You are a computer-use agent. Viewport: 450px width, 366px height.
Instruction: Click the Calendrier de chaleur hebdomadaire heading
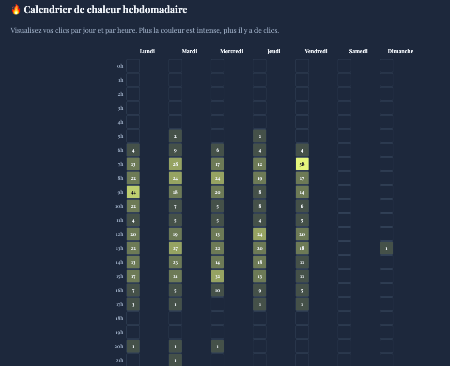[105, 10]
